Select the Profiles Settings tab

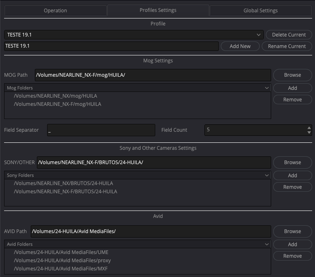click(158, 10)
